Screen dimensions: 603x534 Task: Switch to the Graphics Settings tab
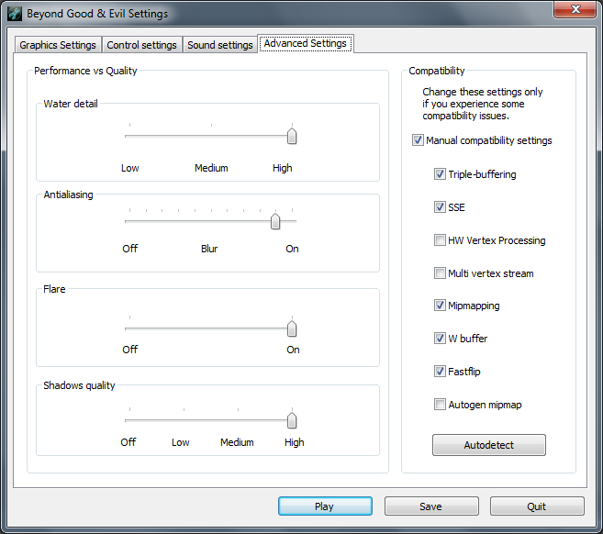tap(58, 45)
